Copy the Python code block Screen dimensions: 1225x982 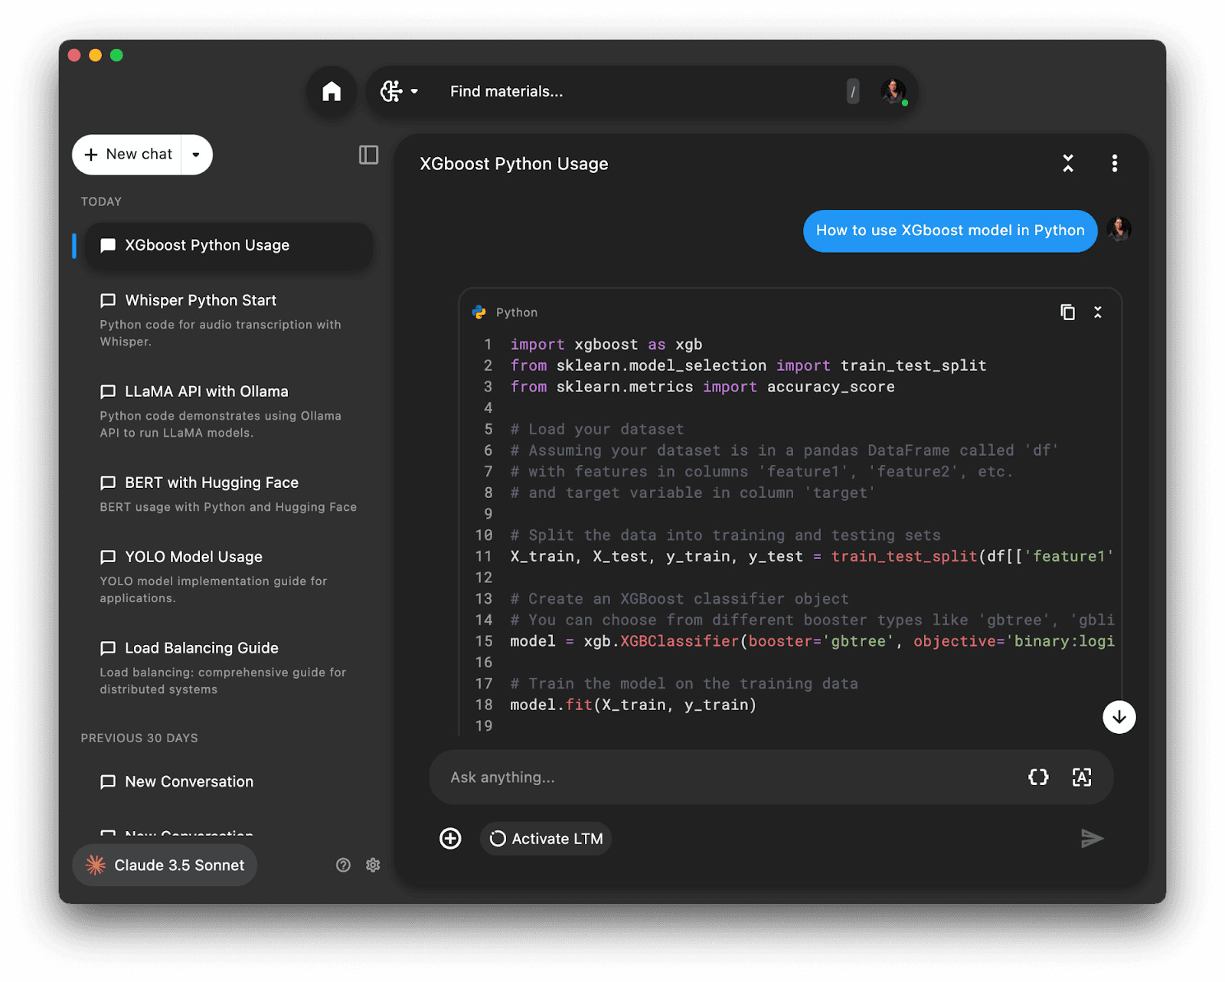click(x=1067, y=312)
